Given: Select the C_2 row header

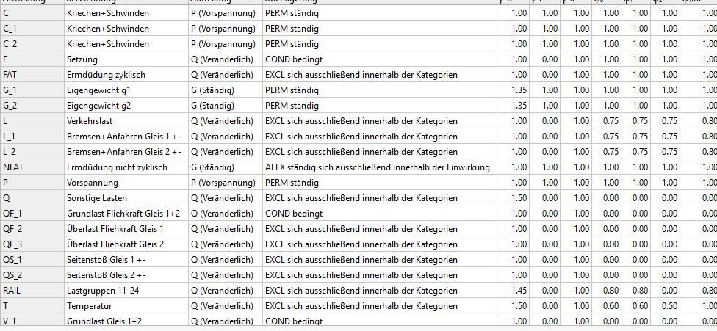Looking at the screenshot, I should tap(32, 44).
